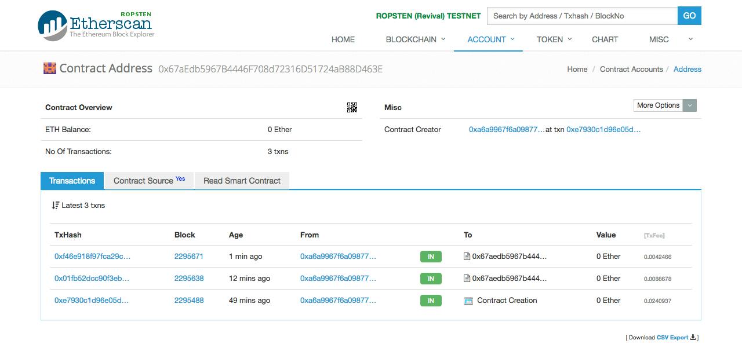Open From address in the 49 mins ago row
742x351 pixels.
pos(338,300)
